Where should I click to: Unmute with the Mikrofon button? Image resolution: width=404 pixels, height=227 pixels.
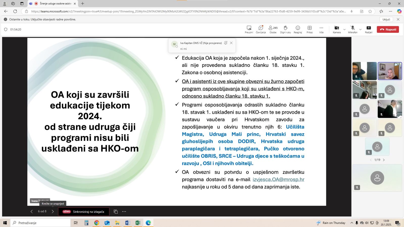[x=352, y=30]
